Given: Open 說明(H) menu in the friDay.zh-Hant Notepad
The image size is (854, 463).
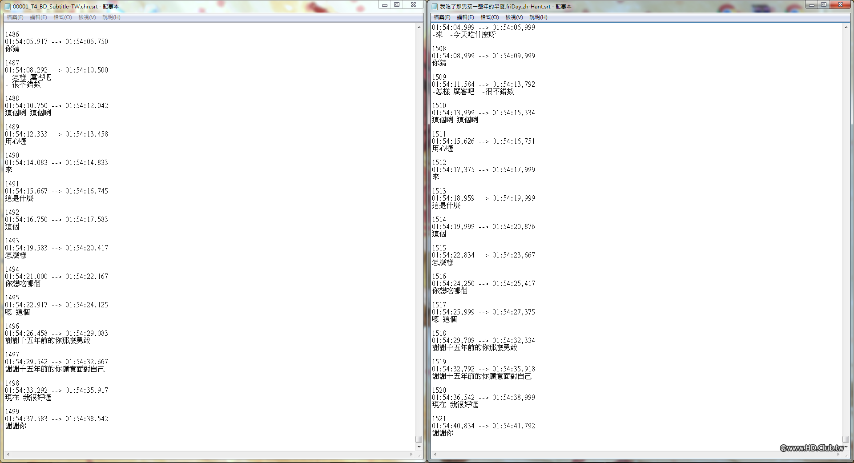Looking at the screenshot, I should point(538,17).
